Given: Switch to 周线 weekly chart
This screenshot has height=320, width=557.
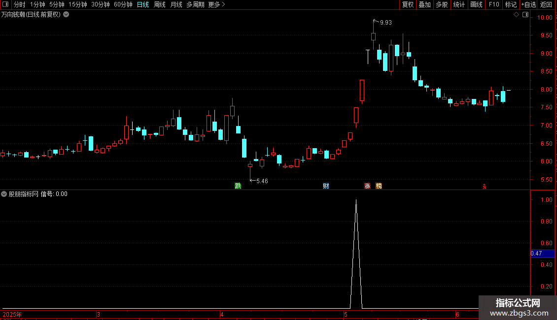Looking at the screenshot, I should (x=160, y=4).
